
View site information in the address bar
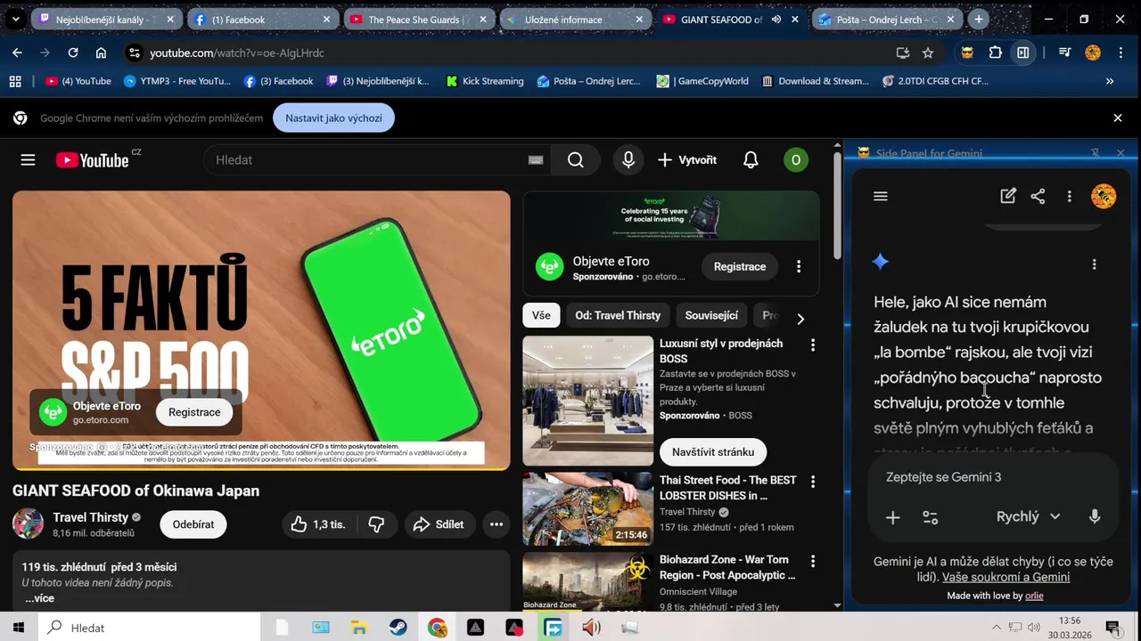coord(135,53)
